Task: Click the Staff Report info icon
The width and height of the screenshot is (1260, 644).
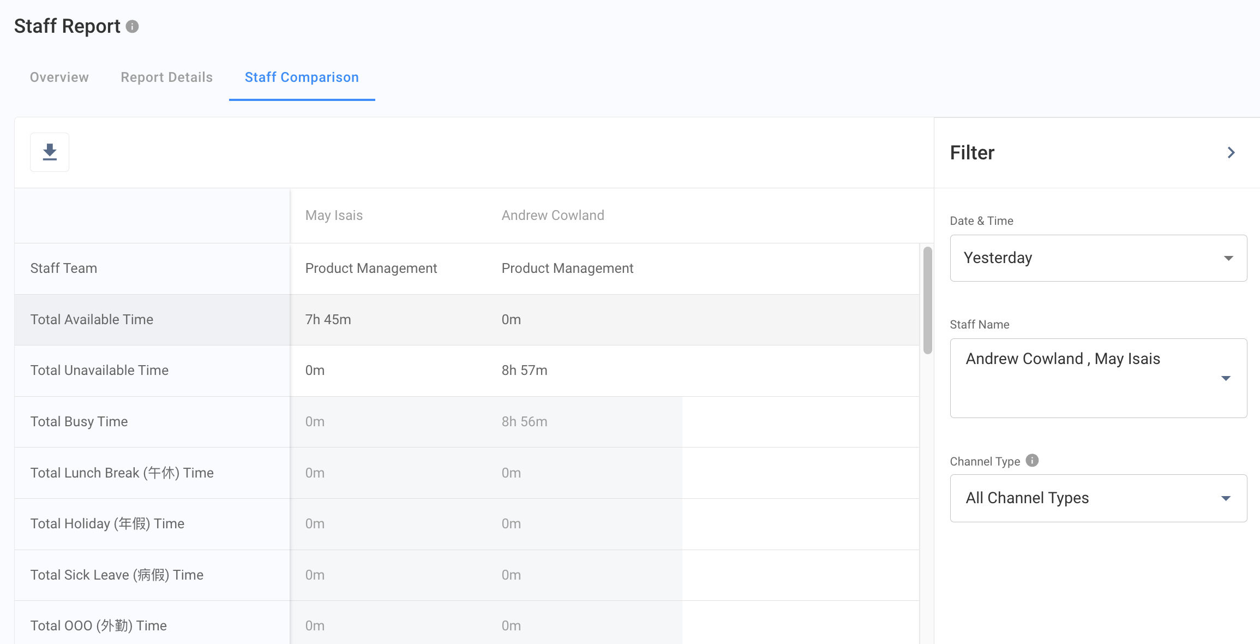Action: pyautogui.click(x=132, y=26)
